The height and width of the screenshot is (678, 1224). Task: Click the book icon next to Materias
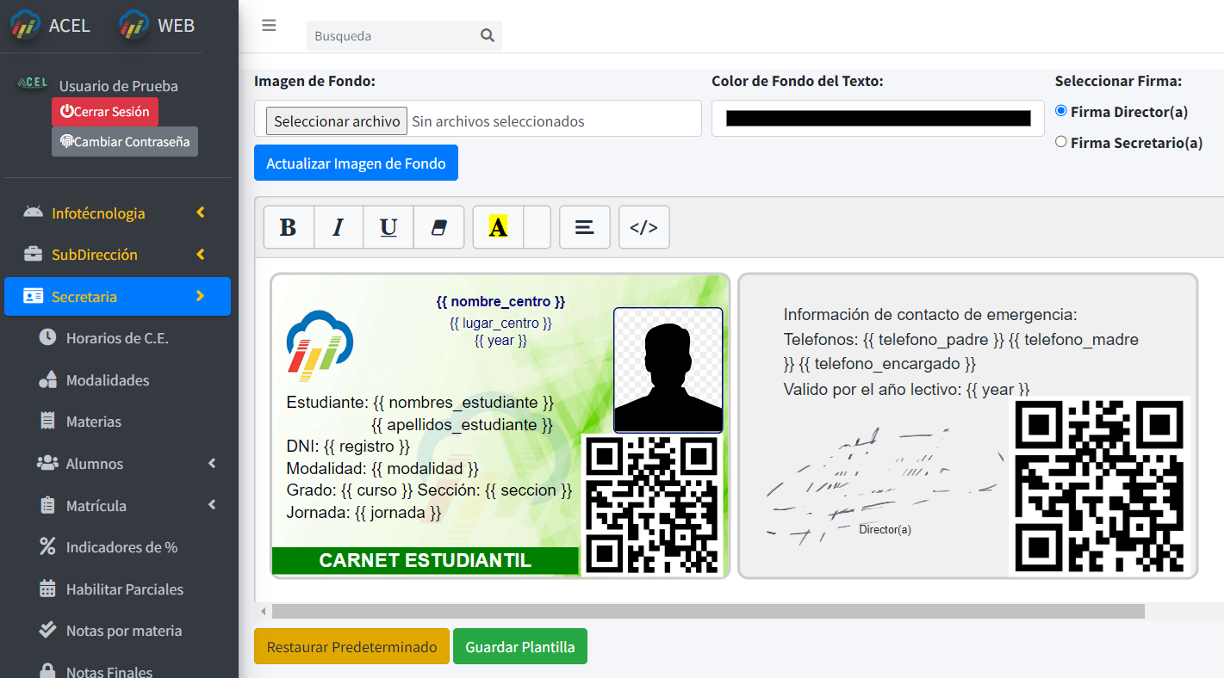[x=47, y=421]
